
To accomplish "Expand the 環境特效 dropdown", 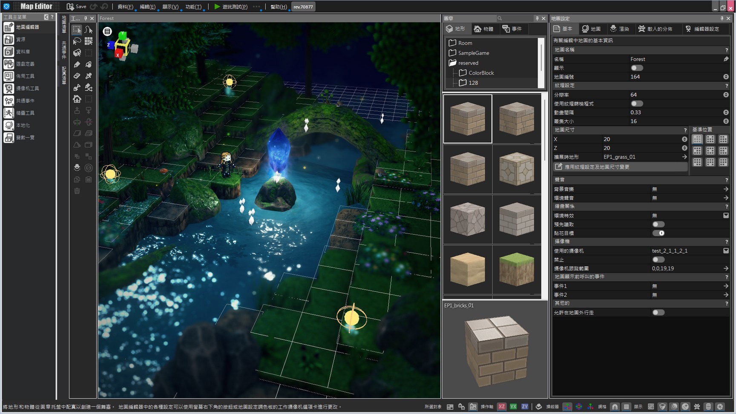I will click(725, 216).
